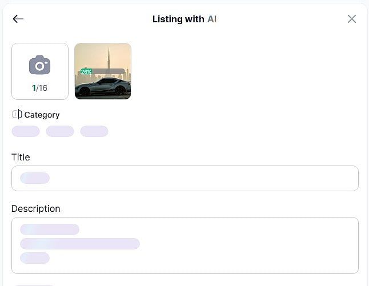Click the Description label text
Screen dimensions: 369x286
pyautogui.click(x=35, y=208)
